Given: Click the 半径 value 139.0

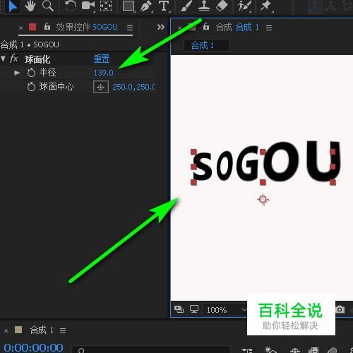Looking at the screenshot, I should click(x=103, y=73).
